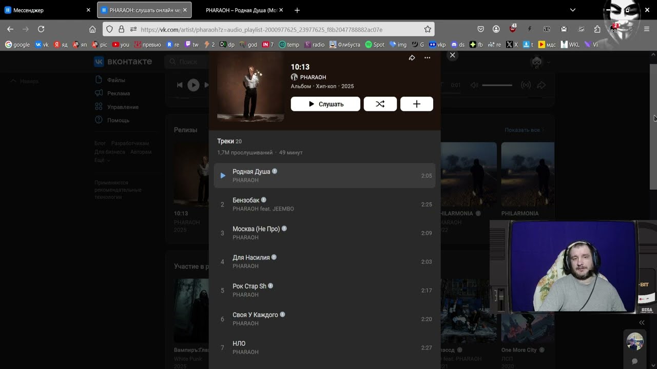The width and height of the screenshot is (657, 369).
Task: Click the explicit badge next to Своя У Каждого
Action: tap(282, 315)
